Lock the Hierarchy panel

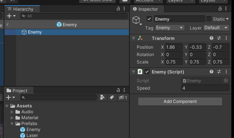click(x=118, y=8)
